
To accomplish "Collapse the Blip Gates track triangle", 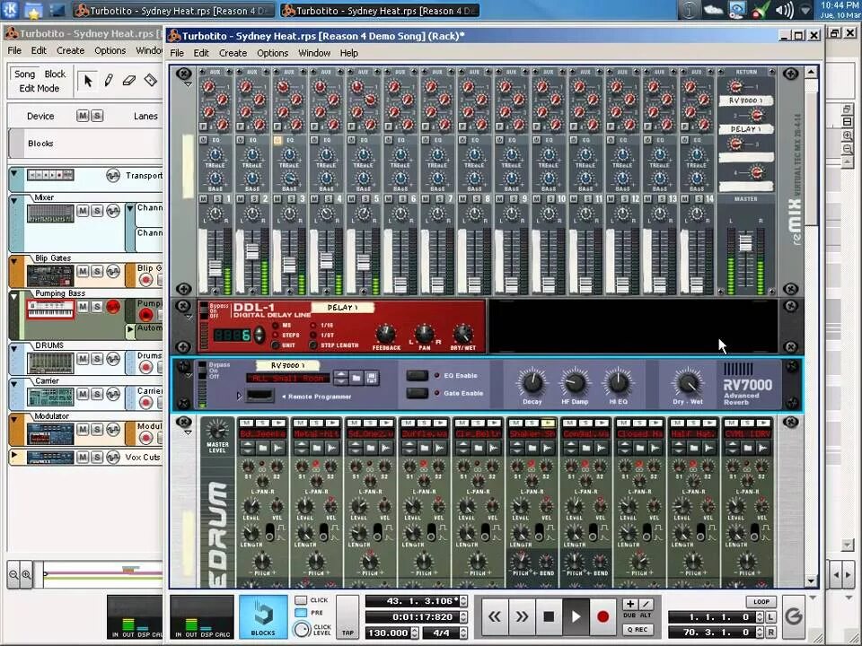I will coord(13,261).
